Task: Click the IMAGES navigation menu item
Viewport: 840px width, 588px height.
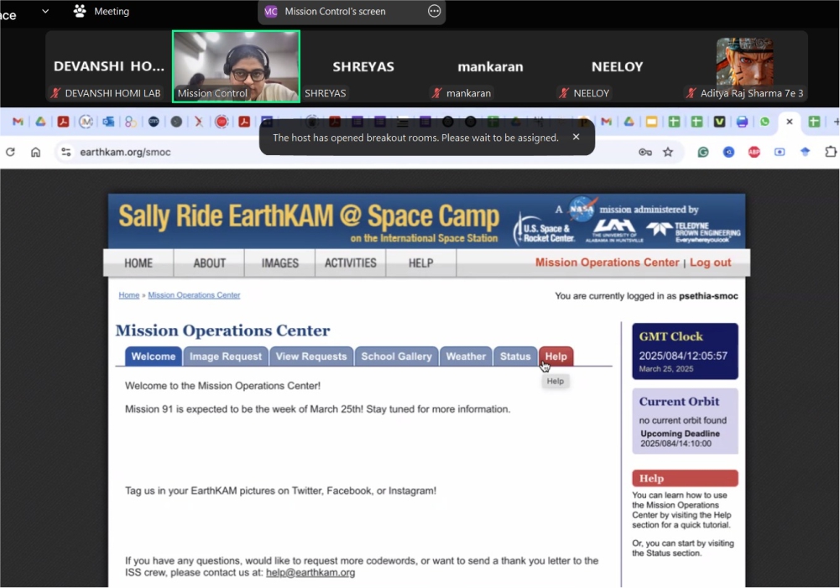Action: 279,263
